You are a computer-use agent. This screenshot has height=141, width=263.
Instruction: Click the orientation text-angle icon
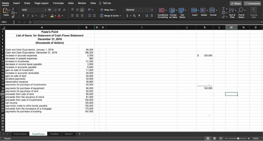(89, 10)
